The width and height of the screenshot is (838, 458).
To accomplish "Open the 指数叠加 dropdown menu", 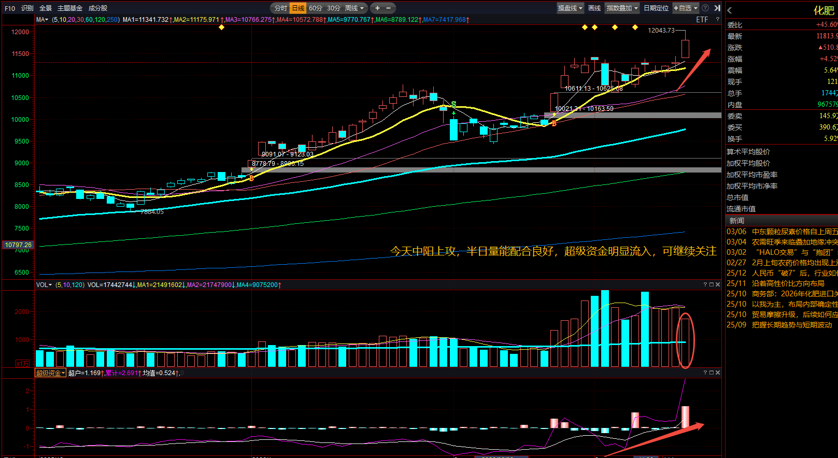I will 622,8.
